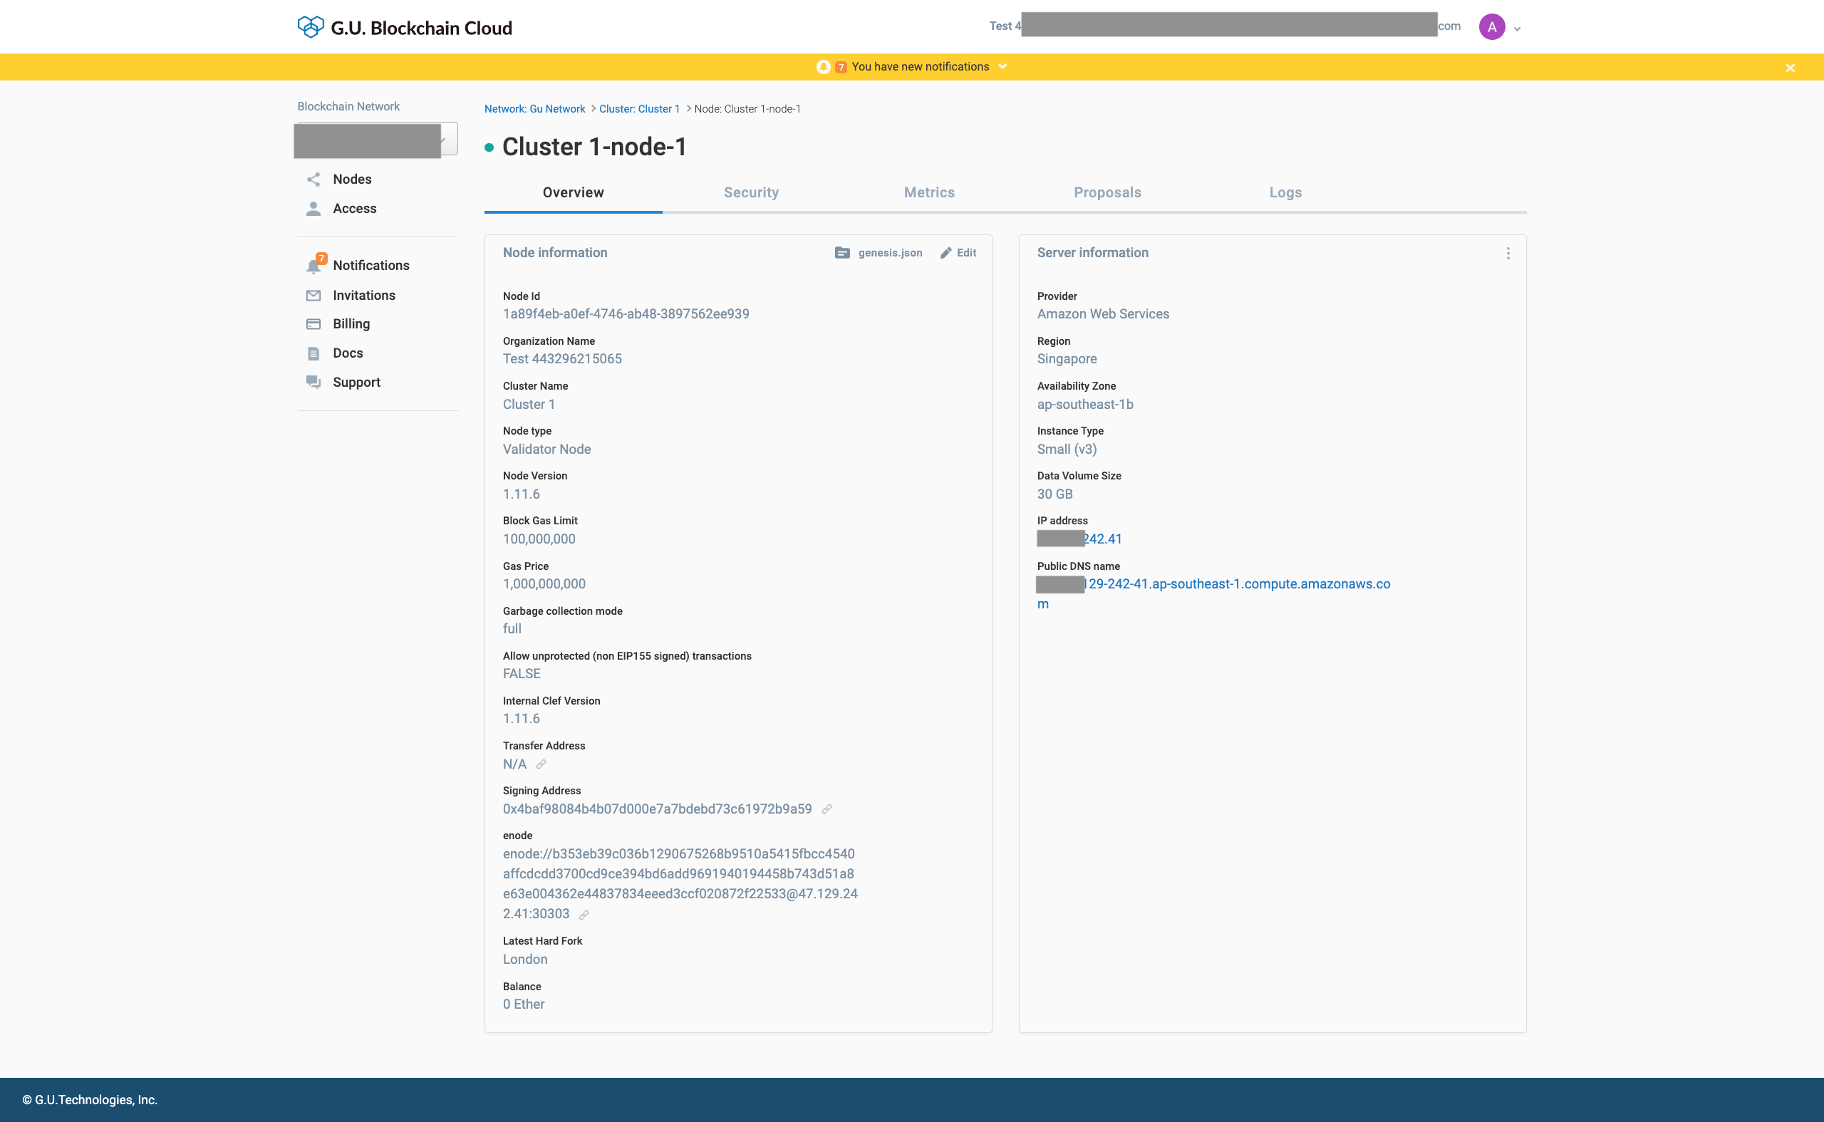Dismiss the yellow notification banner
The height and width of the screenshot is (1122, 1824).
point(1790,68)
